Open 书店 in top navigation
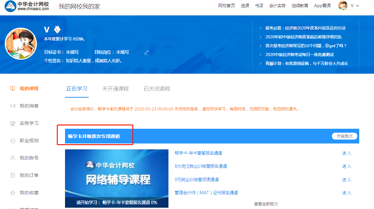 [259, 6]
